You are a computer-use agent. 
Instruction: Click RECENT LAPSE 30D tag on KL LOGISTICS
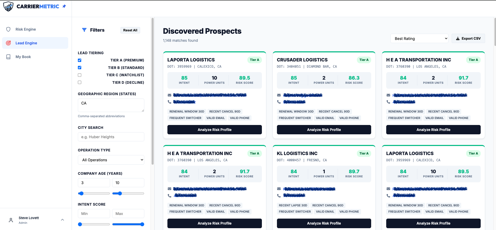[x=293, y=205]
